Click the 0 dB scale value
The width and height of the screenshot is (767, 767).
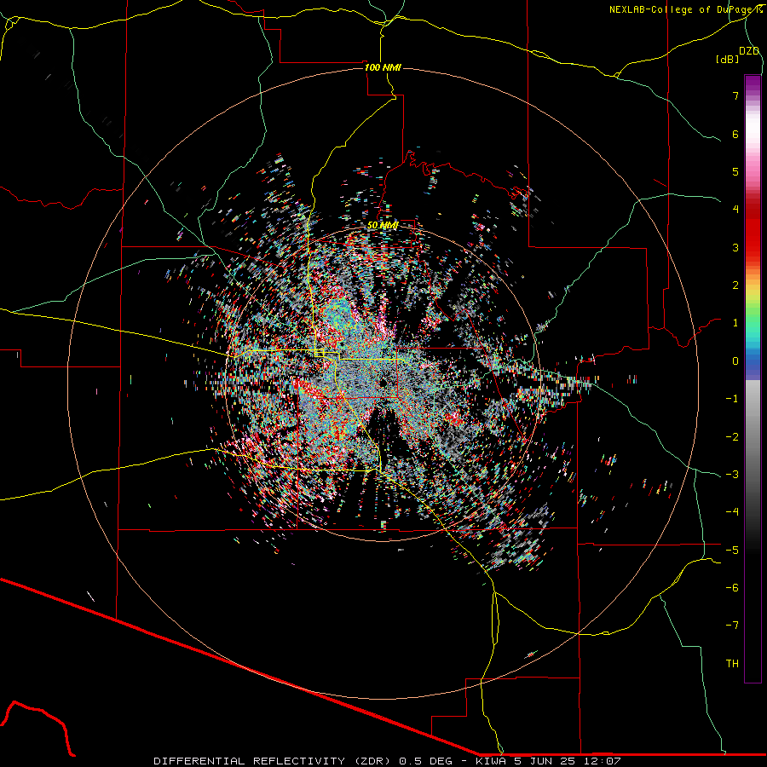735,361
